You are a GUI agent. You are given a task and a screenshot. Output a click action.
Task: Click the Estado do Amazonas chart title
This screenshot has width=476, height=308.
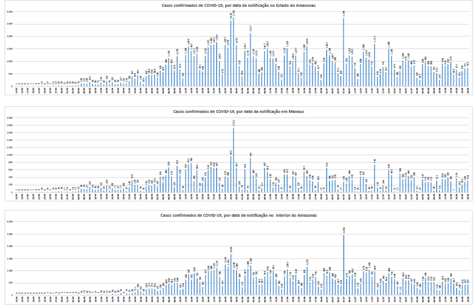coord(238,5)
